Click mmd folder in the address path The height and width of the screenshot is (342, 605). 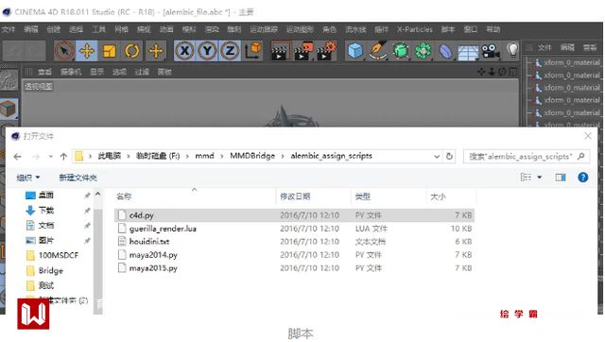(204, 156)
